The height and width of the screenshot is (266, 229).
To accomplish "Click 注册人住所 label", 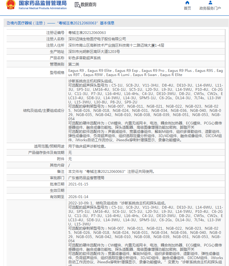I will [x=55, y=45].
